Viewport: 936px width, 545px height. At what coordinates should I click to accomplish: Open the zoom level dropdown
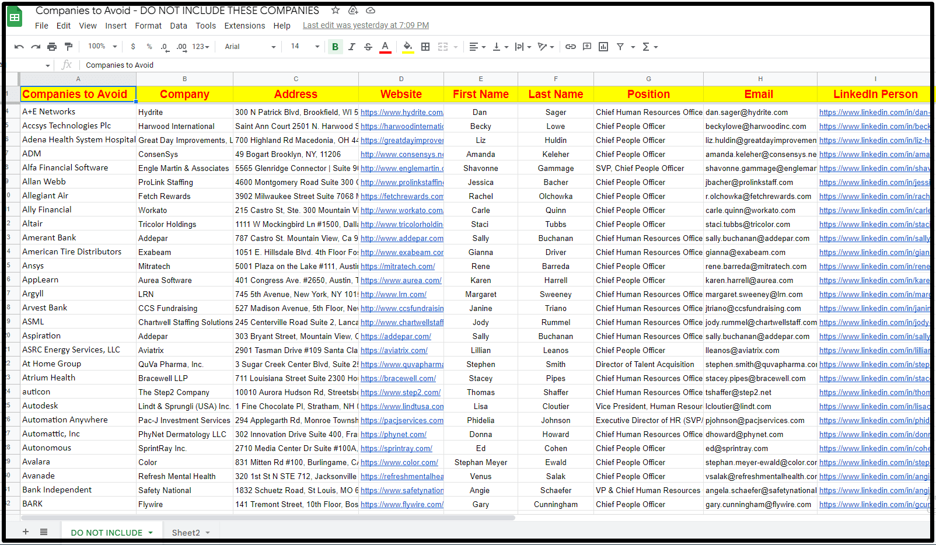(103, 47)
